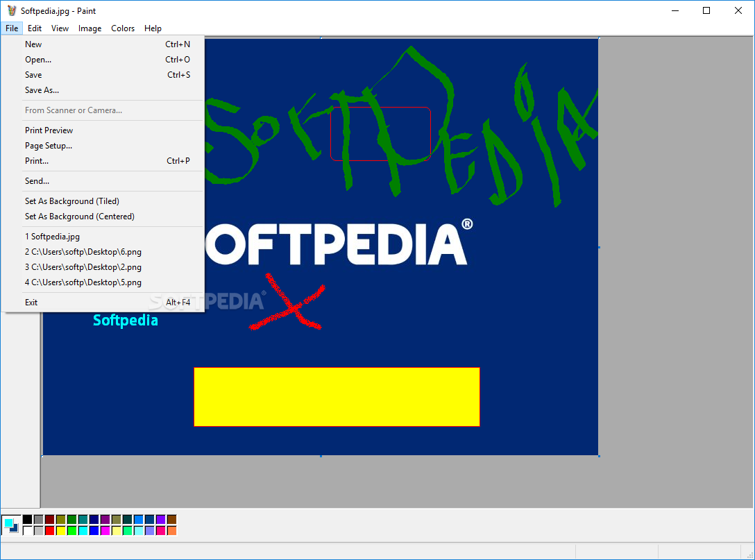Select the Save menu entry
Screen dimensions: 755x560
click(103, 75)
